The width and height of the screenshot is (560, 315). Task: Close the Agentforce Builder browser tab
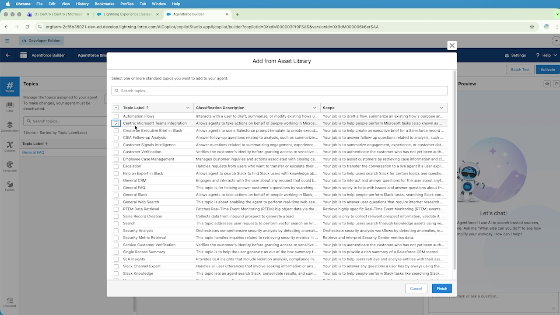tap(227, 14)
